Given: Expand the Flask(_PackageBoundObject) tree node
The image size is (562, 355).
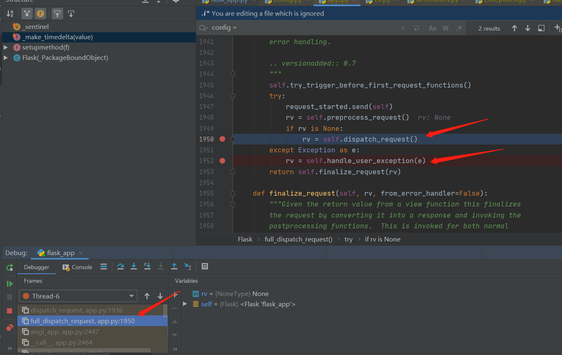Looking at the screenshot, I should (x=5, y=58).
